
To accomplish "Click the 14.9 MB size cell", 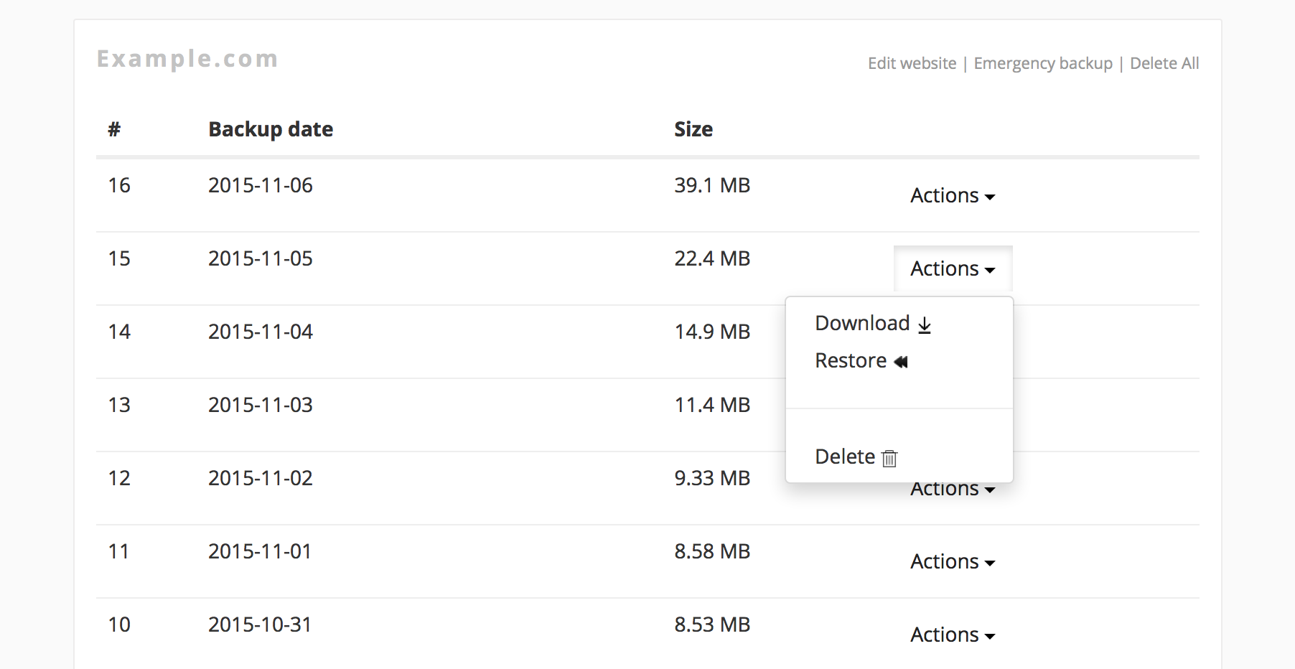I will coord(711,332).
